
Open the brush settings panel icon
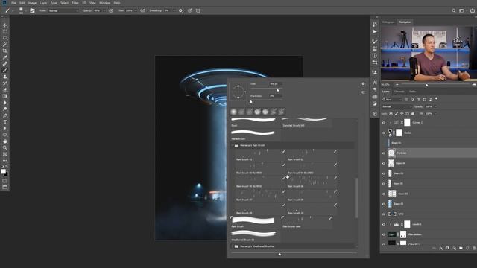[32, 10]
